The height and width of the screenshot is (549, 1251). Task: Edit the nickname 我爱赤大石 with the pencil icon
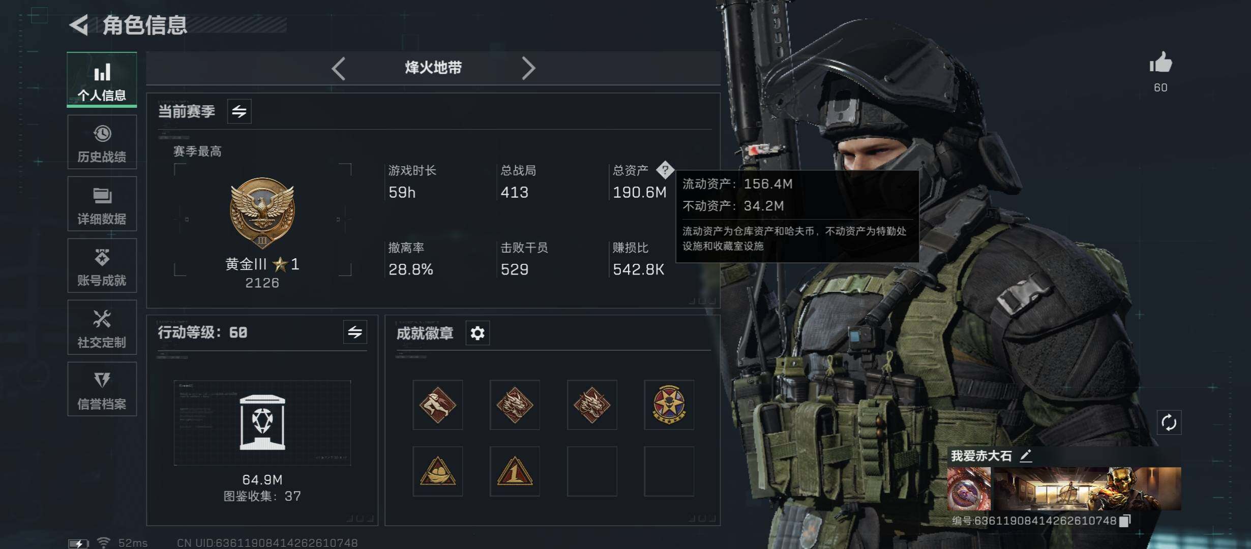click(x=1026, y=455)
